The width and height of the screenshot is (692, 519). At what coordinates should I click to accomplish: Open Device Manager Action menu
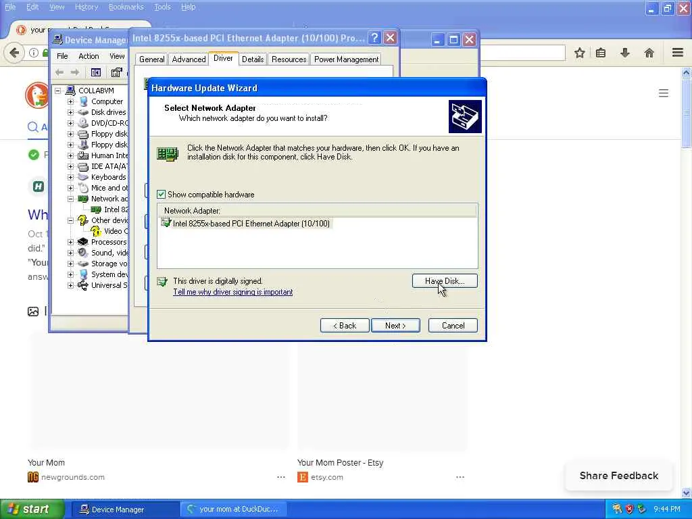tap(89, 56)
